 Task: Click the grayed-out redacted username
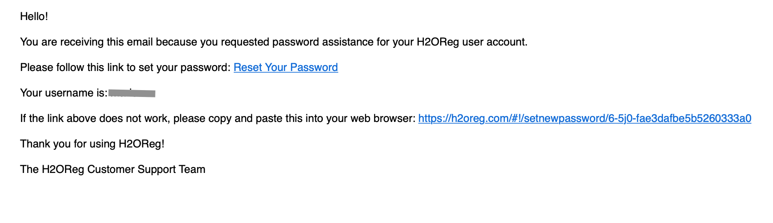pos(132,93)
